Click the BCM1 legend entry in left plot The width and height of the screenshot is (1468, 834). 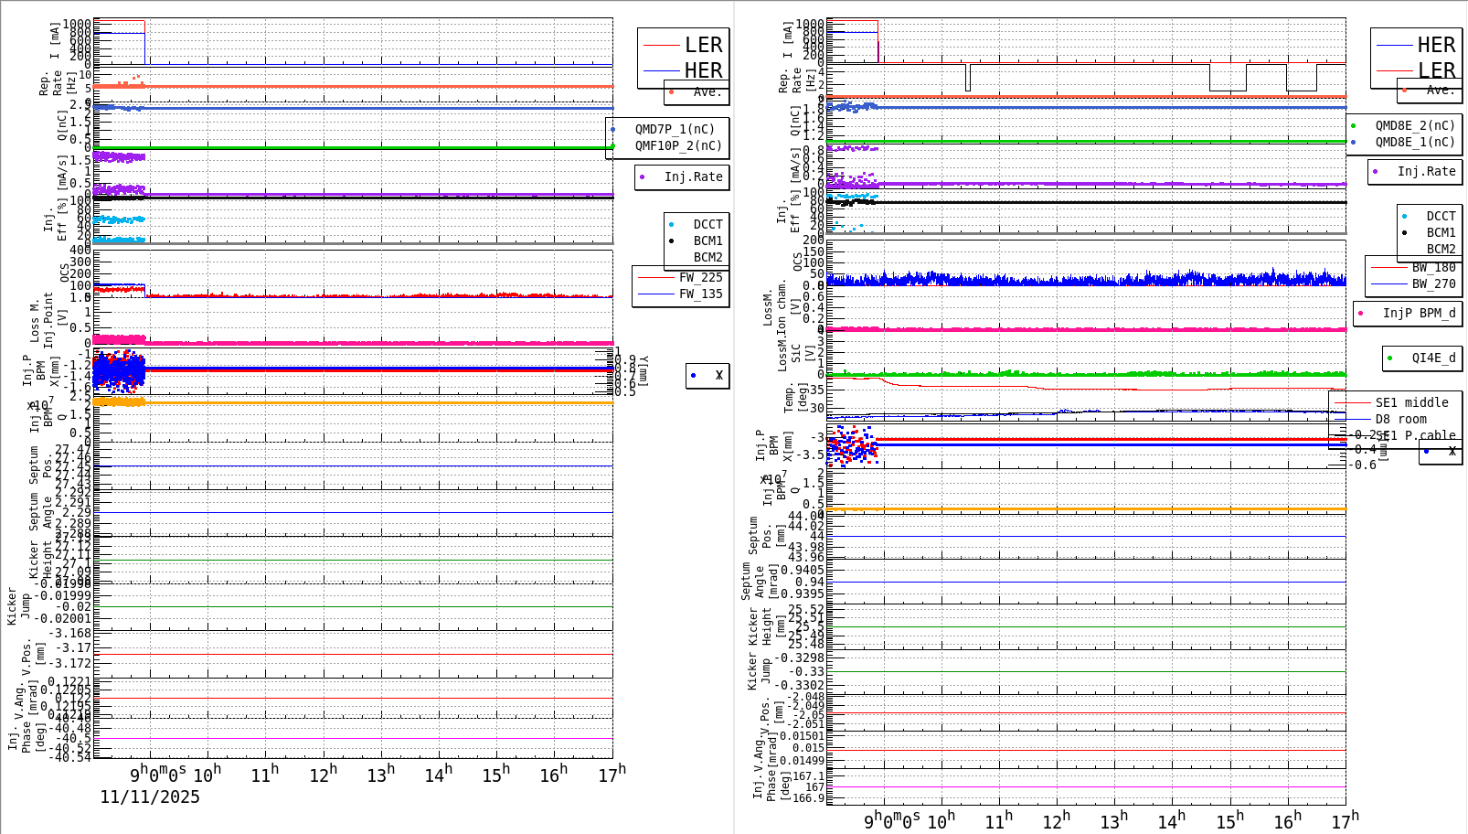click(x=707, y=241)
